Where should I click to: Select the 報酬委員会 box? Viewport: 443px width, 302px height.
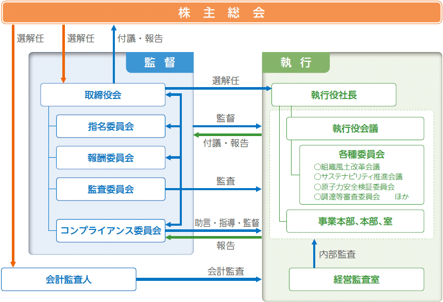pyautogui.click(x=111, y=158)
